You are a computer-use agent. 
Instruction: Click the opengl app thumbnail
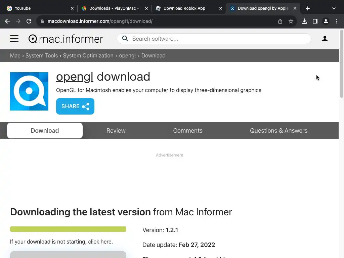coord(29,91)
